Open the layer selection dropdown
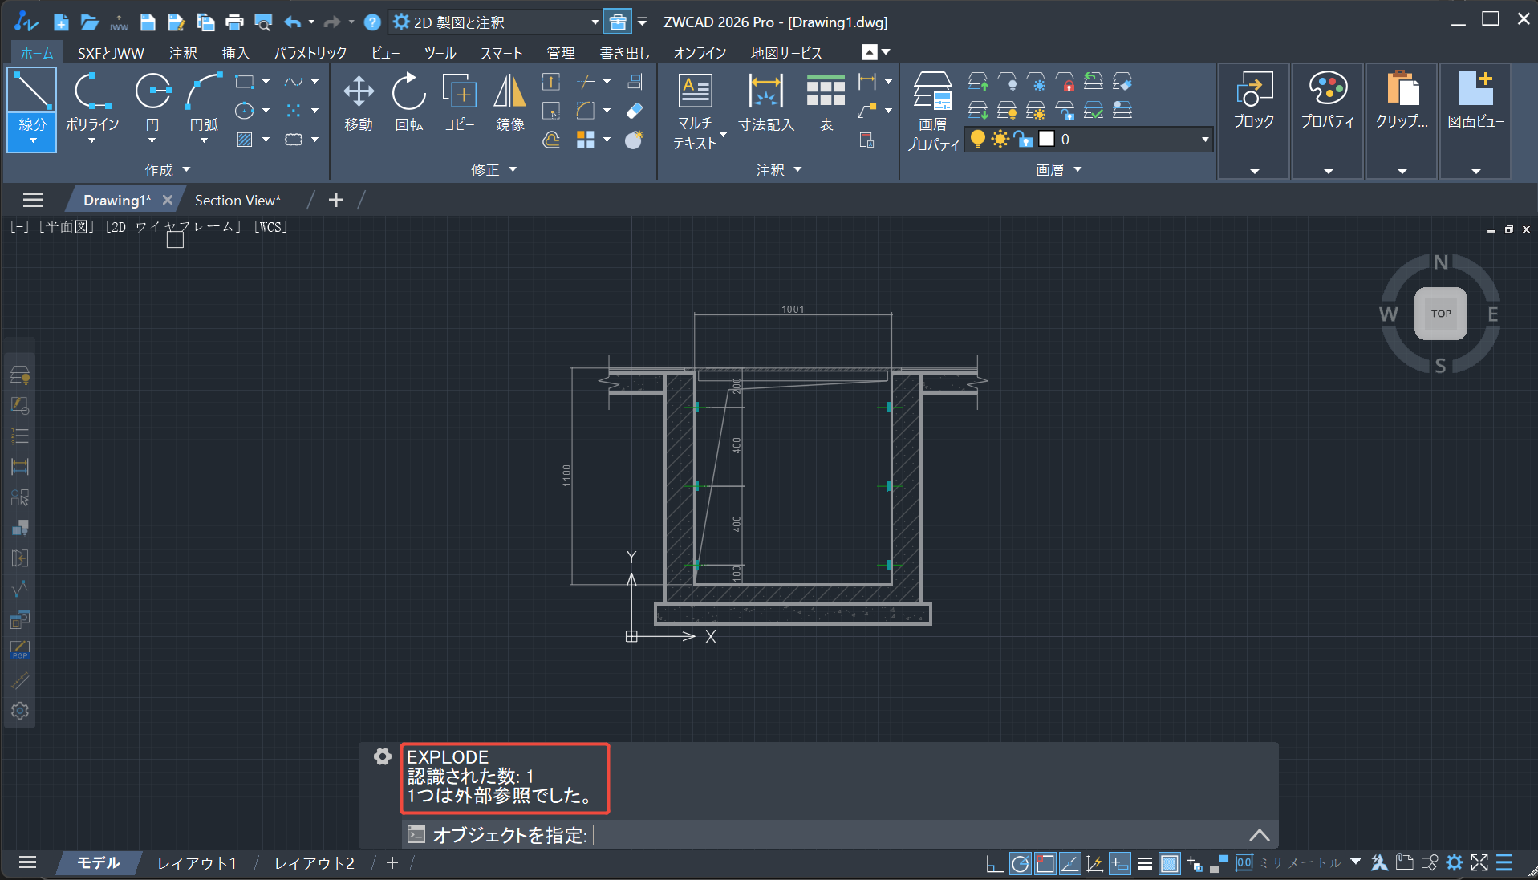Viewport: 1538px width, 880px height. 1204,139
